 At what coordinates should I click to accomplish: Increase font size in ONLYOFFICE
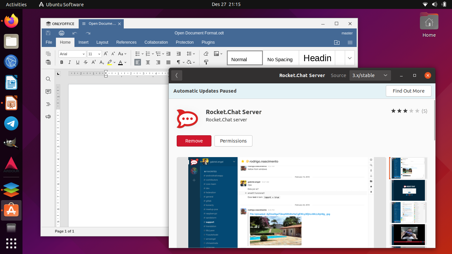click(x=106, y=54)
